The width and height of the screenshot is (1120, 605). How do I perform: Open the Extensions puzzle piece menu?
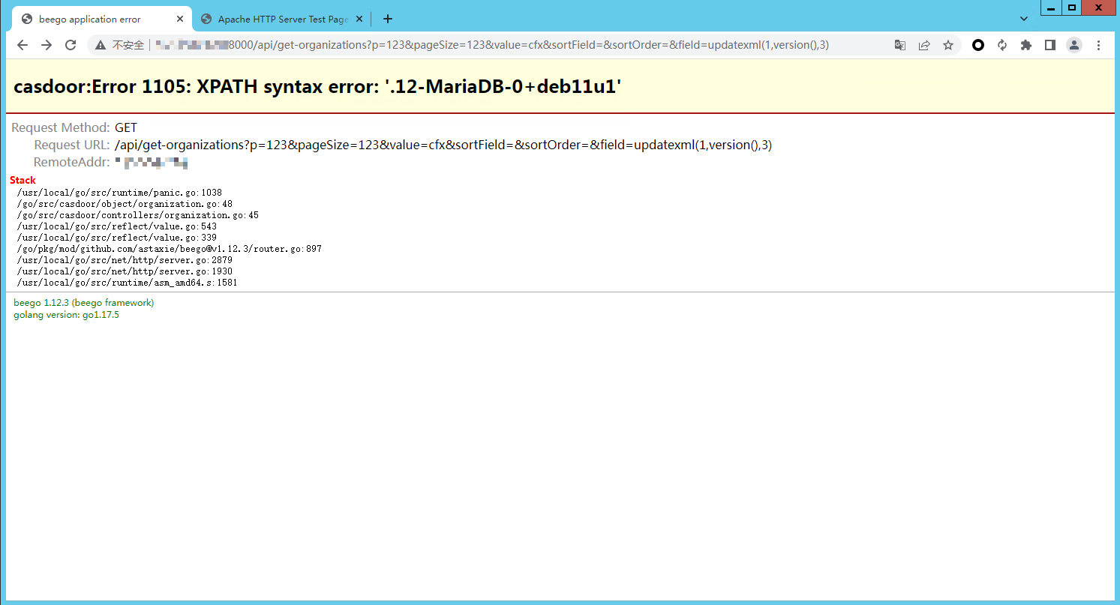pos(1026,45)
